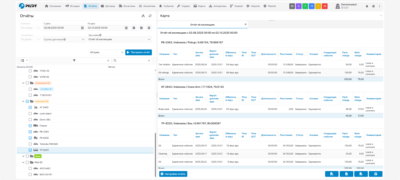The width and height of the screenshot is (400, 180).
Task: Expand the All types dropdown
Action: coord(107,52)
